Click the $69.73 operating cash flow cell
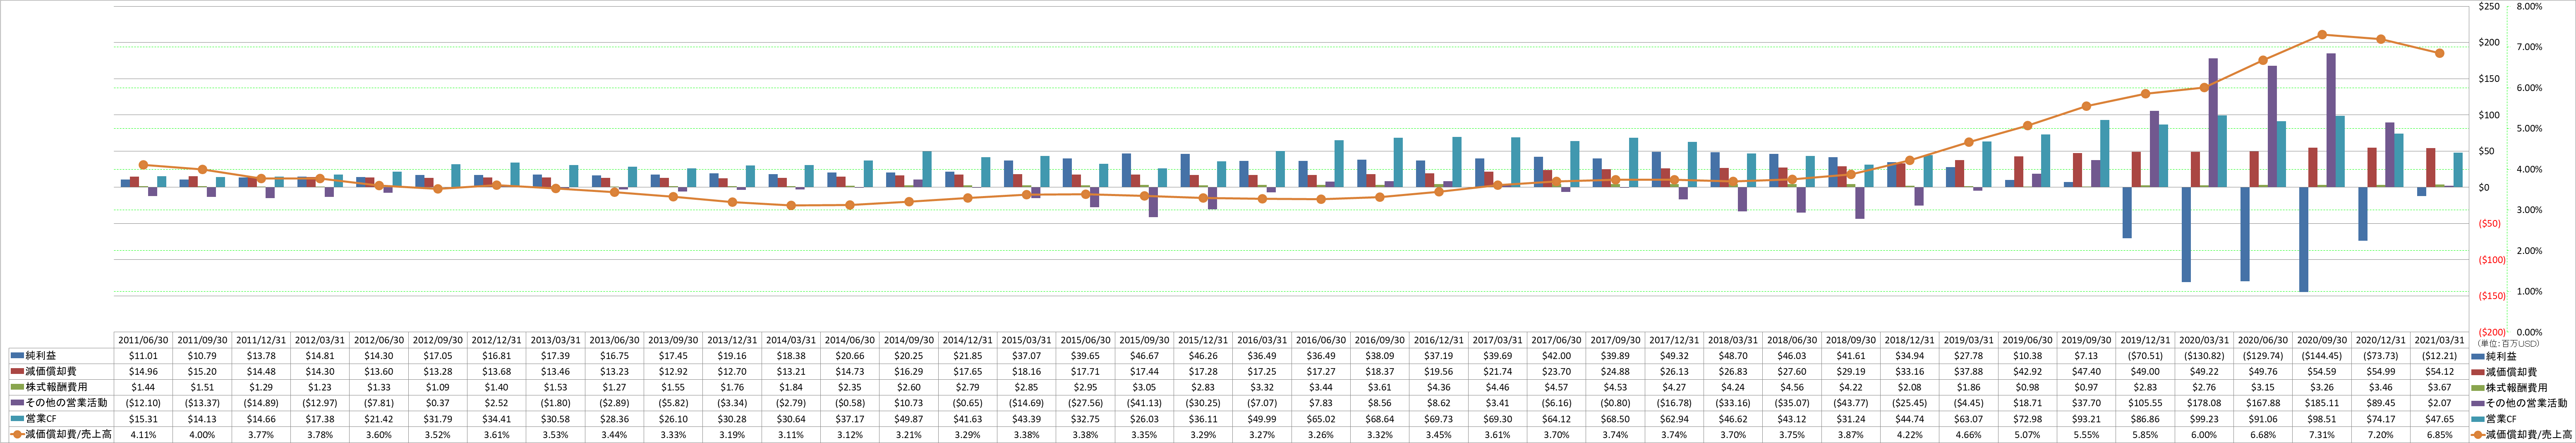The image size is (2576, 443). point(1439,419)
